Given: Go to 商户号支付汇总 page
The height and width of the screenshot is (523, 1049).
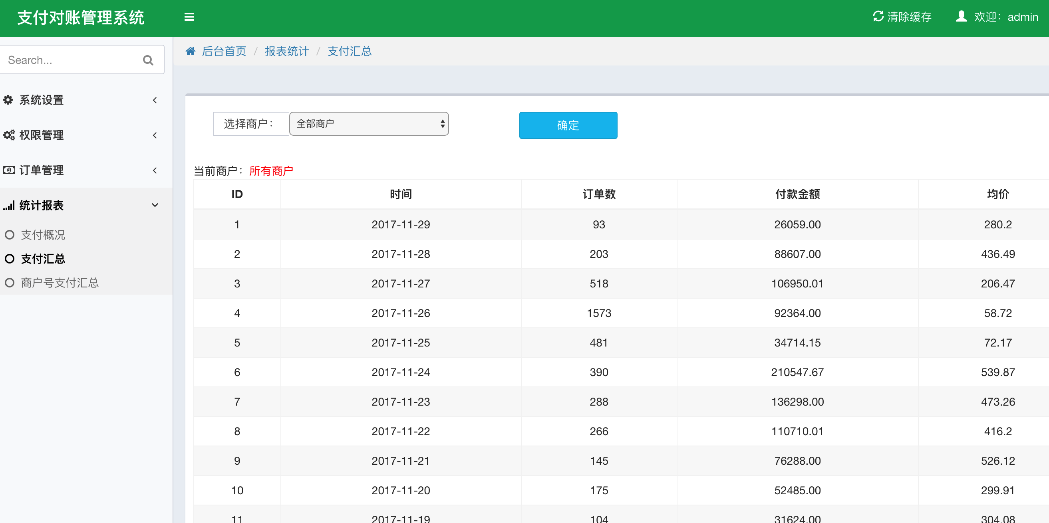Looking at the screenshot, I should click(60, 283).
